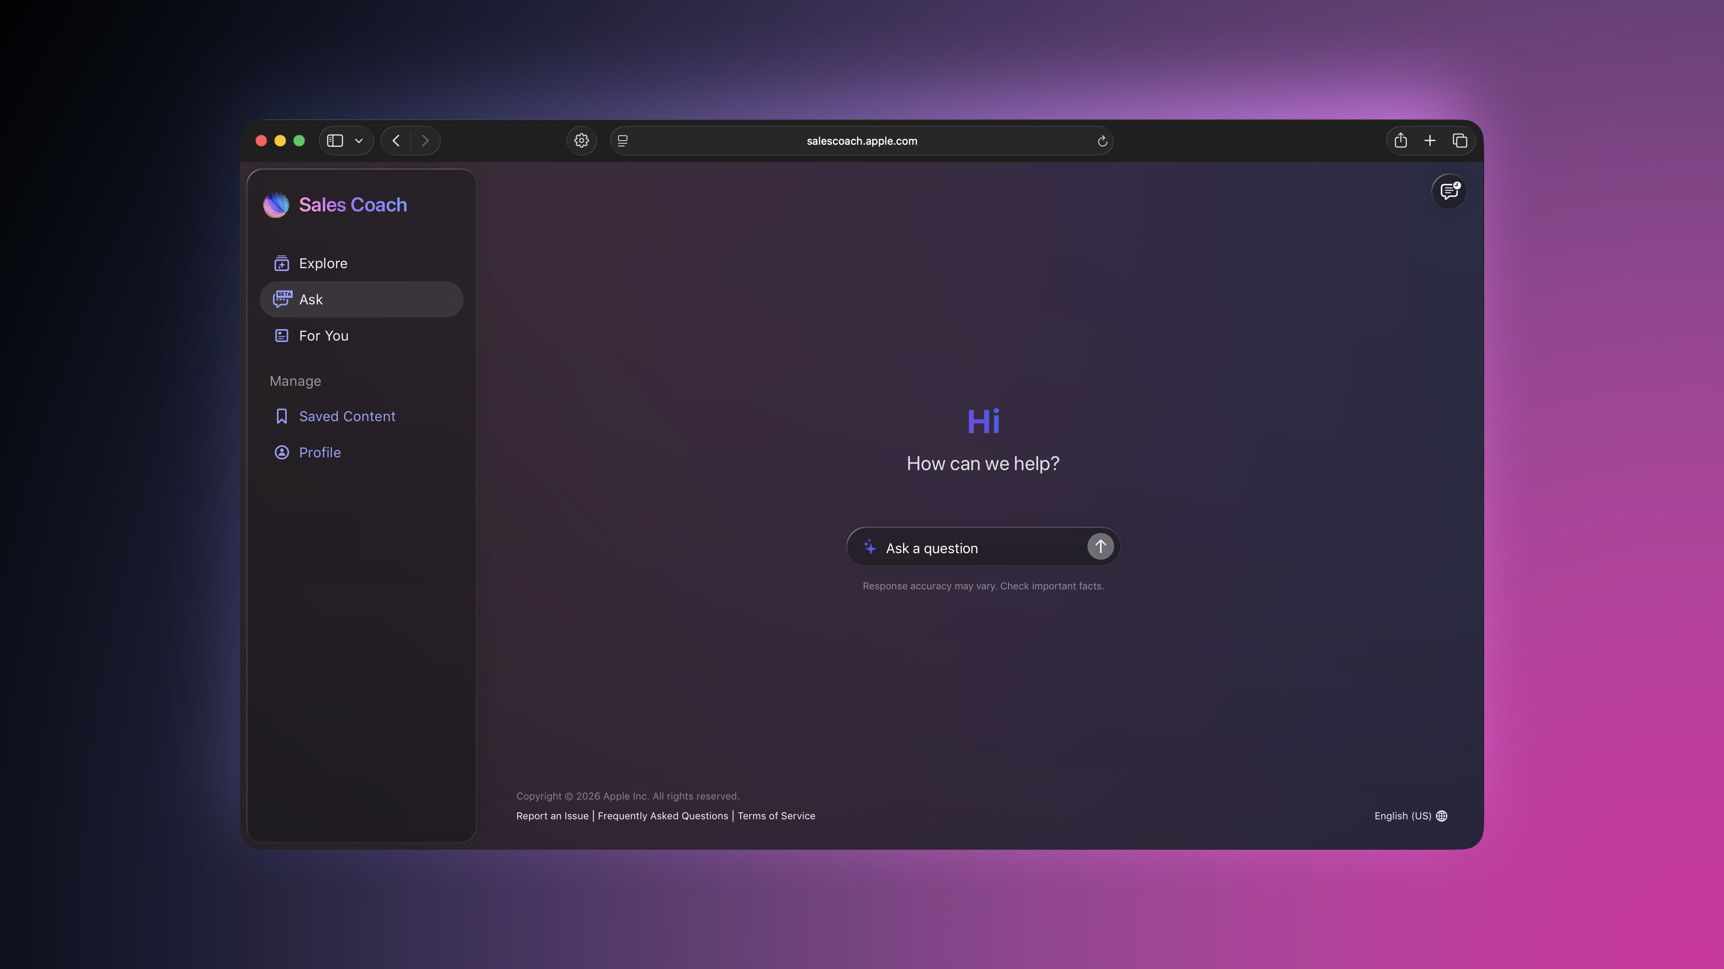Image resolution: width=1724 pixels, height=969 pixels.
Task: Click the Report an Issue link
Action: click(552, 816)
